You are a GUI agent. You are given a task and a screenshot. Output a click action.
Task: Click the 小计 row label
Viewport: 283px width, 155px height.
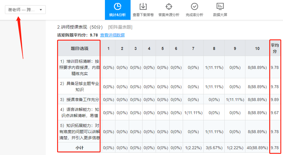tap(79, 148)
